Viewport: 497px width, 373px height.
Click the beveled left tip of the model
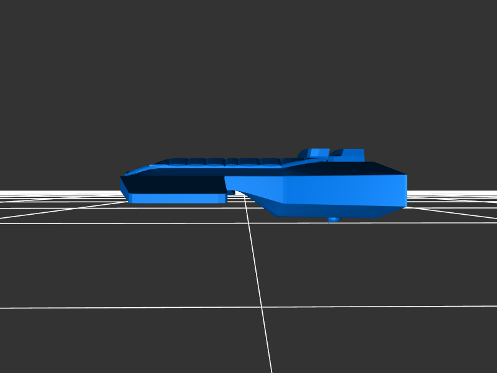click(x=125, y=185)
